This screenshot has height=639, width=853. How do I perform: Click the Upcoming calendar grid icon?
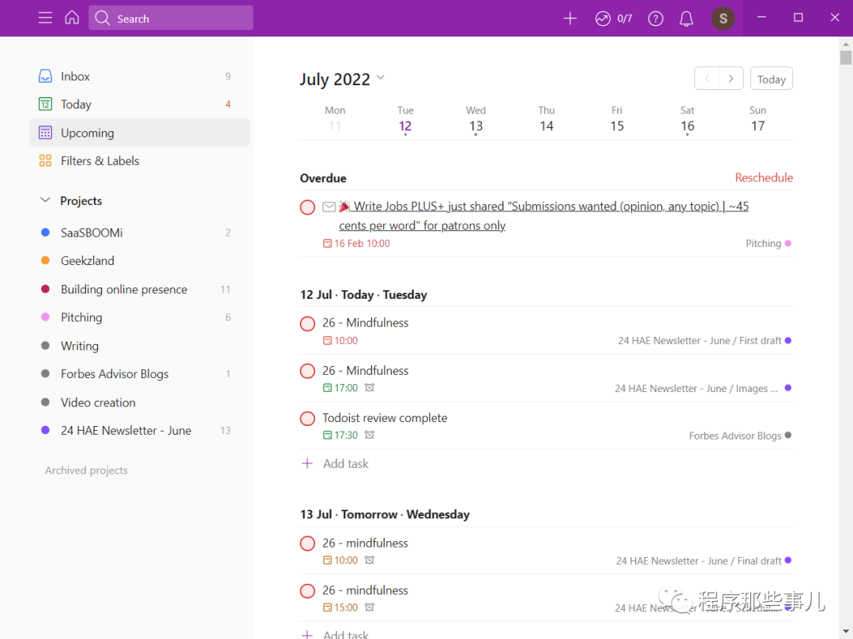[45, 133]
